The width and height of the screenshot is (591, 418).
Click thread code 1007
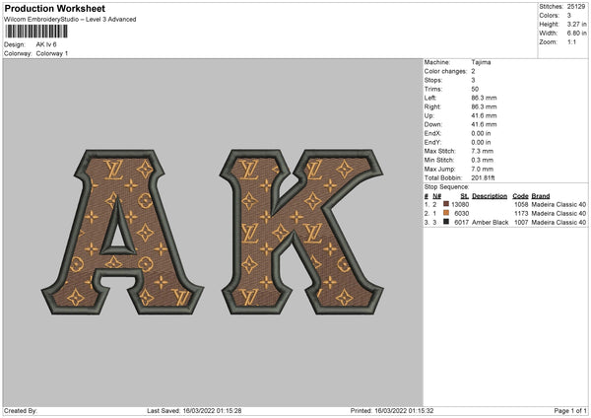pyautogui.click(x=521, y=223)
